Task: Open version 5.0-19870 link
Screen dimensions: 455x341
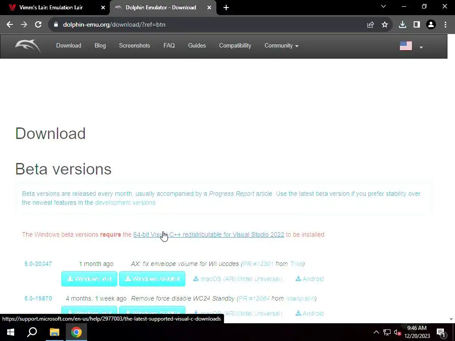Action: tap(38, 298)
